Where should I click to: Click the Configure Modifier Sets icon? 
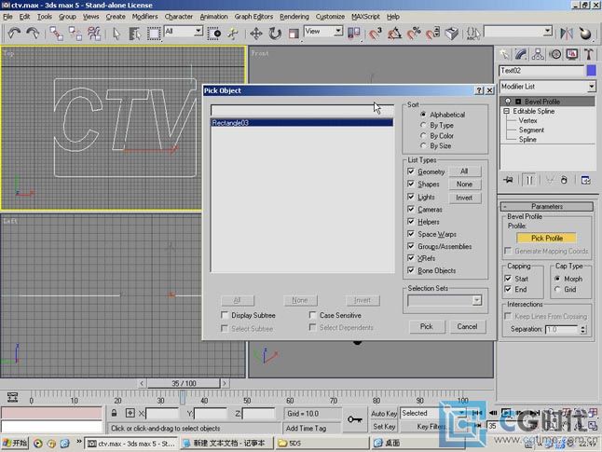pyautogui.click(x=586, y=180)
